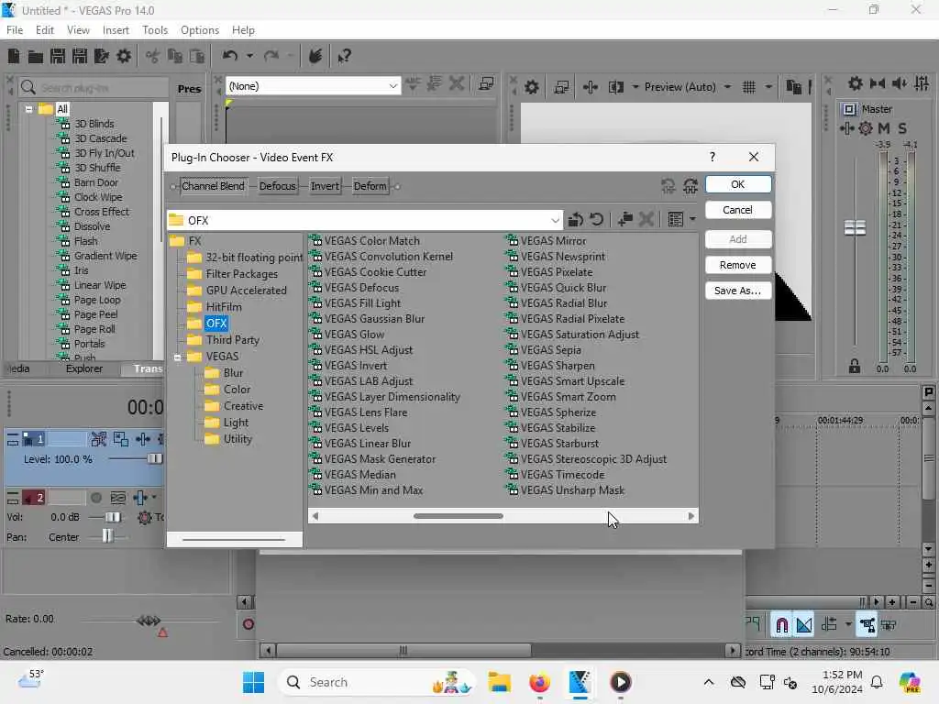Click the Open project folder icon
The height and width of the screenshot is (704, 939).
tap(36, 57)
